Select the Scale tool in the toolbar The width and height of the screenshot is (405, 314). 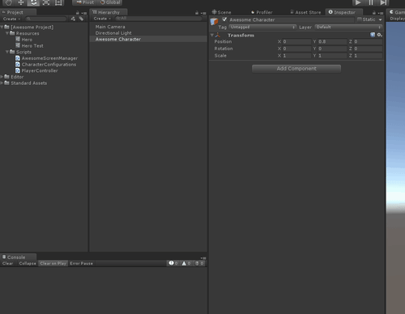[x=46, y=2]
